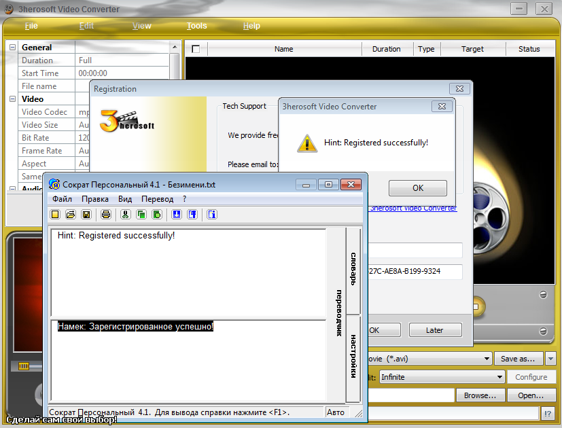Open the Help menu in 3herosoft
This screenshot has height=428, width=562.
tap(251, 26)
